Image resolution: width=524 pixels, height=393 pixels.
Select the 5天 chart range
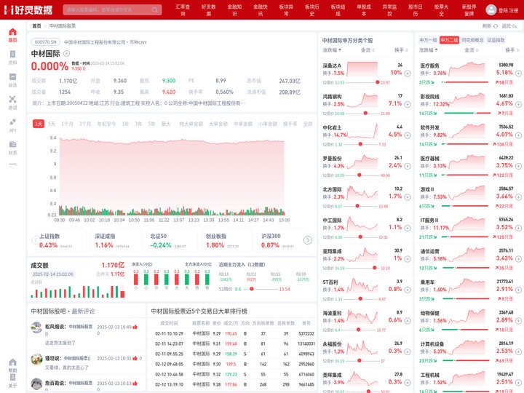(x=52, y=124)
